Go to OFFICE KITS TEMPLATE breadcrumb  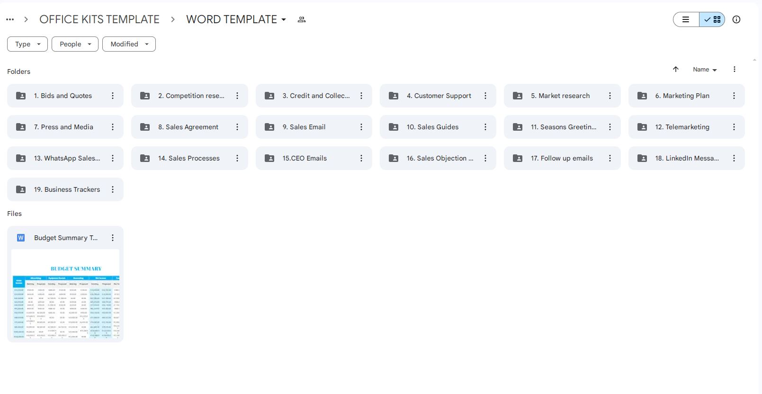coord(99,19)
